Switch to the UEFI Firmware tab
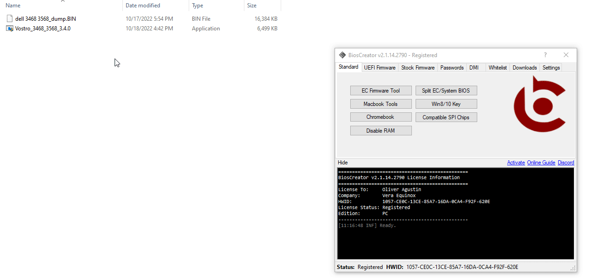 point(380,68)
